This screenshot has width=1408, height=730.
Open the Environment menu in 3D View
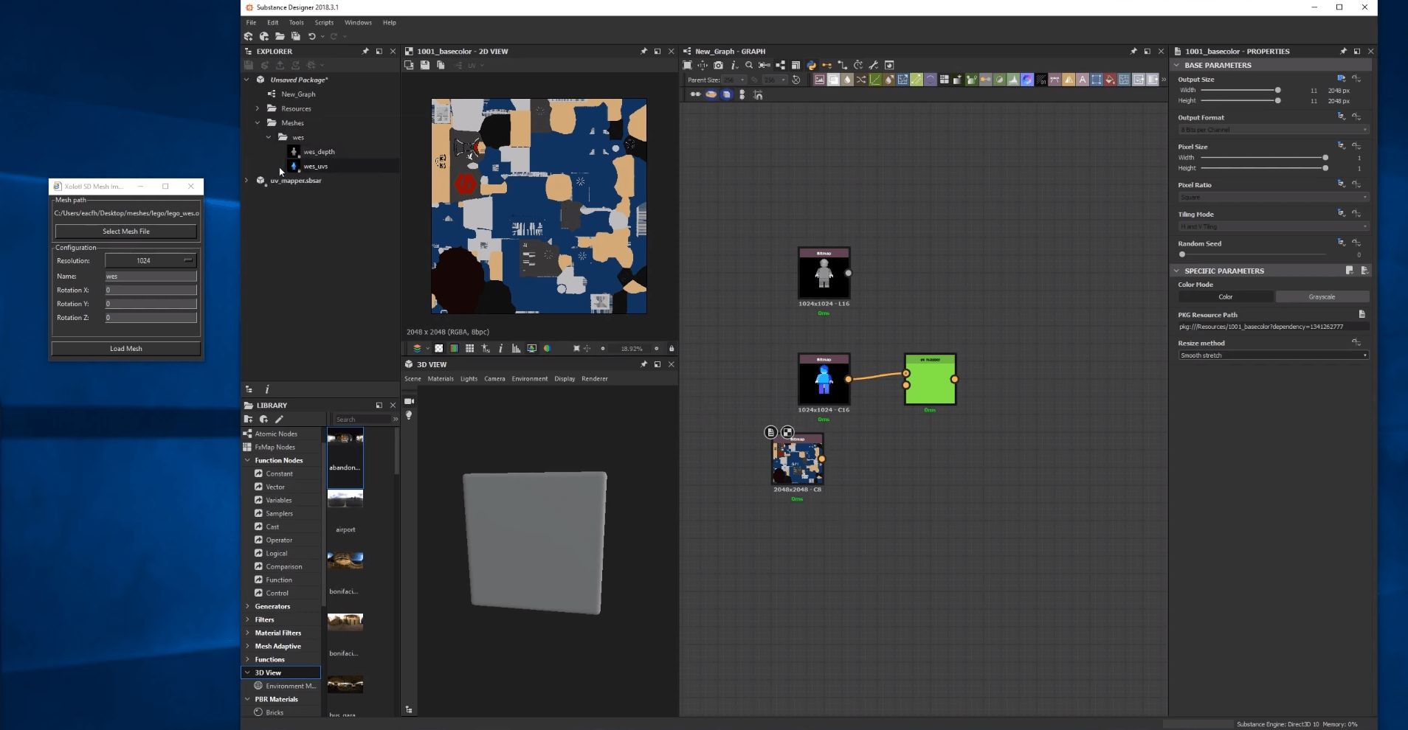530,378
